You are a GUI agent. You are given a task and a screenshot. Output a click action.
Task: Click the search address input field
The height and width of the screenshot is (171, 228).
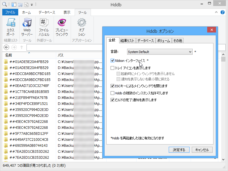pyautogui.click(x=65, y=47)
